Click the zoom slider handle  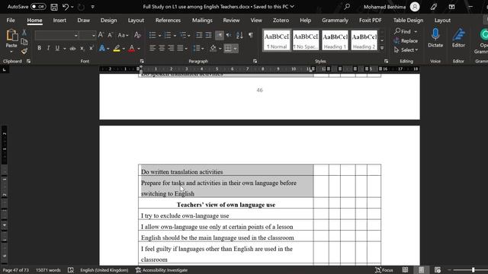click(x=473, y=270)
